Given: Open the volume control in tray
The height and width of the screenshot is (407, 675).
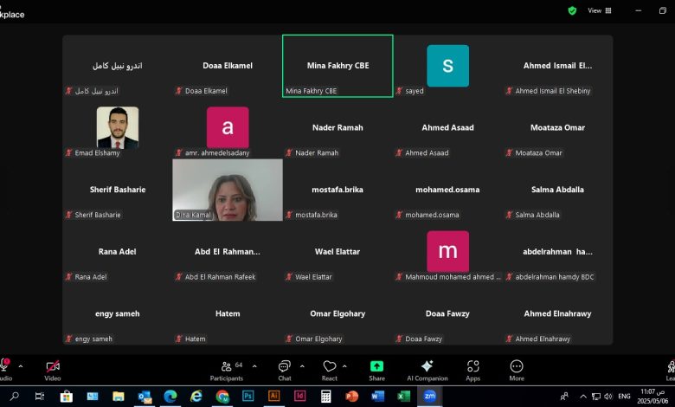Looking at the screenshot, I should [x=607, y=397].
